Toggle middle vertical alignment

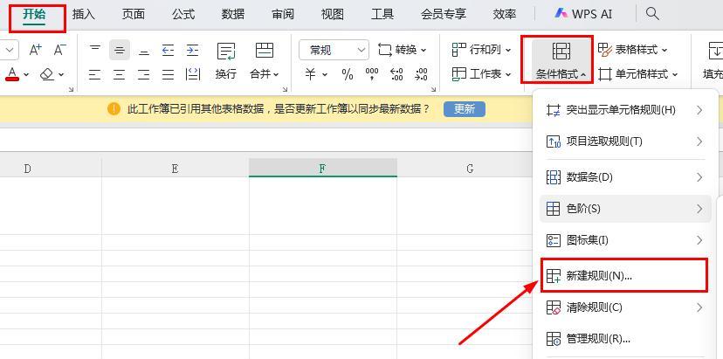pos(120,50)
